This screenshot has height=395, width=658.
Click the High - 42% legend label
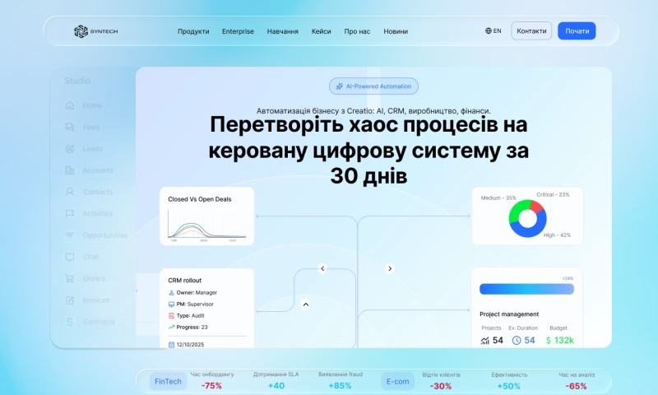tap(557, 235)
